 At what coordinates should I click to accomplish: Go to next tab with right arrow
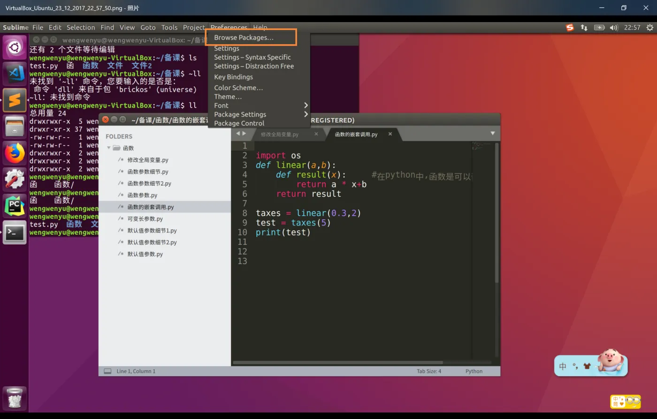(244, 133)
